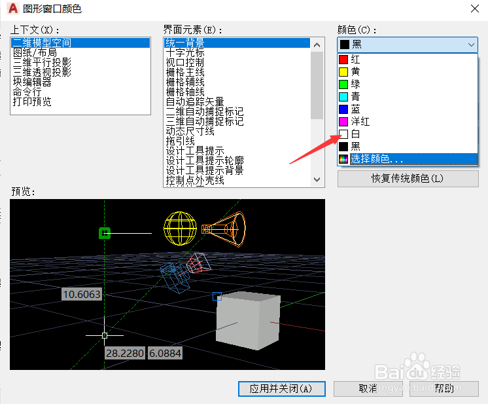Select 栅格辅线 interface element
The width and height of the screenshot is (488, 404).
[237, 82]
